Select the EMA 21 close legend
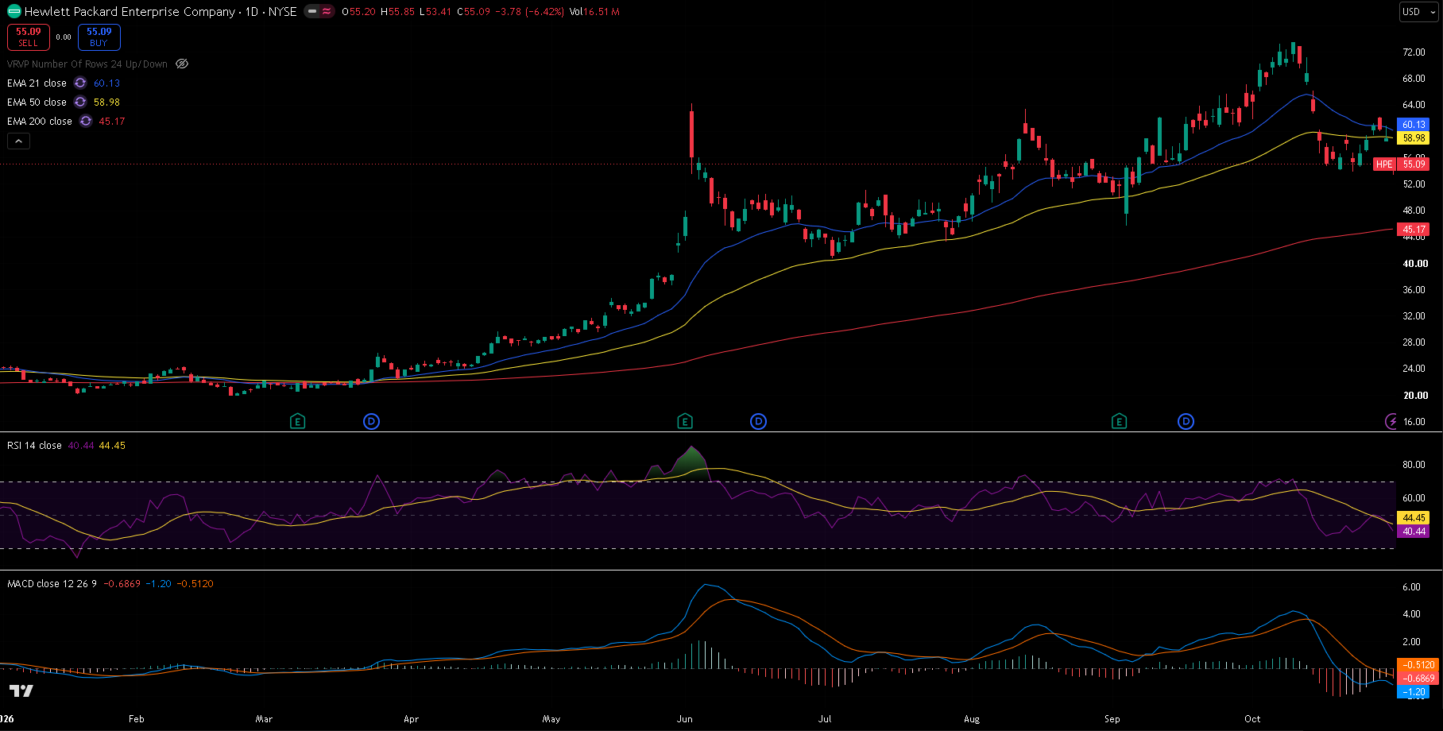The height and width of the screenshot is (731, 1443). pyautogui.click(x=37, y=83)
